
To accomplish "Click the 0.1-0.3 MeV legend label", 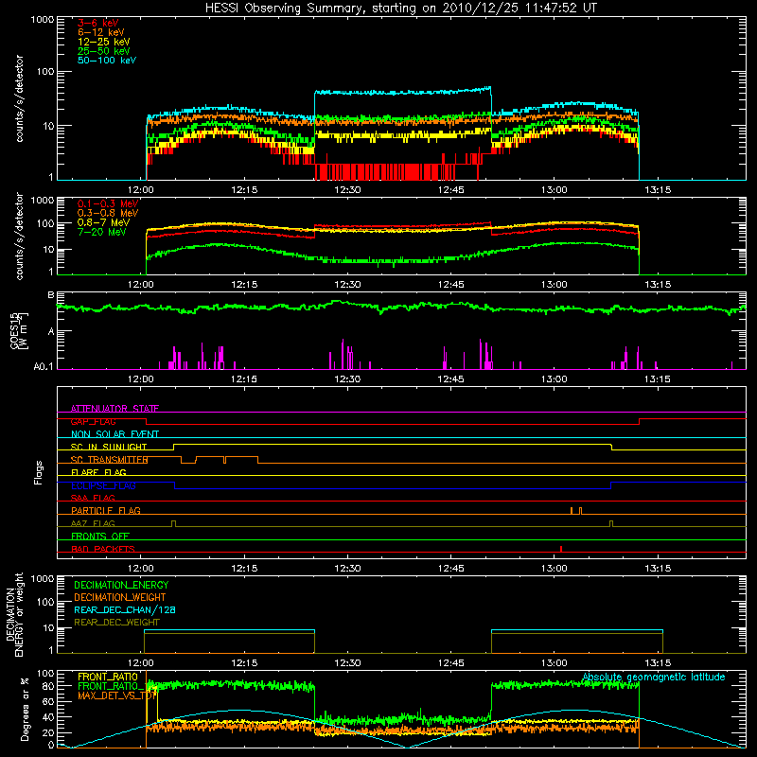I will coord(108,203).
